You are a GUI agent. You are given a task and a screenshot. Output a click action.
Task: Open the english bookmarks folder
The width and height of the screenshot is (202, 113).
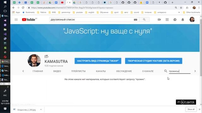90,12
